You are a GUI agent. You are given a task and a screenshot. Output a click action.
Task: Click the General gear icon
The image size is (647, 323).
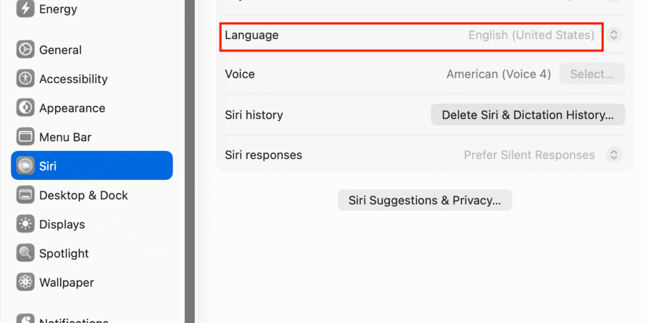pyautogui.click(x=25, y=50)
